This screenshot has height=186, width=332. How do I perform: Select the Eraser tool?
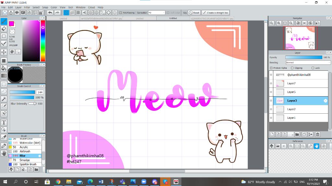(x=4, y=29)
